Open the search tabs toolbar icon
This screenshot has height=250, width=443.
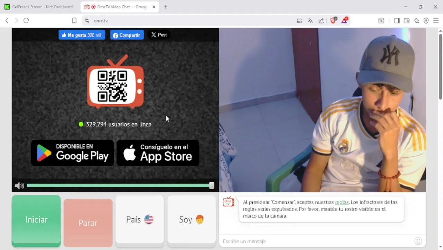pos(381,21)
